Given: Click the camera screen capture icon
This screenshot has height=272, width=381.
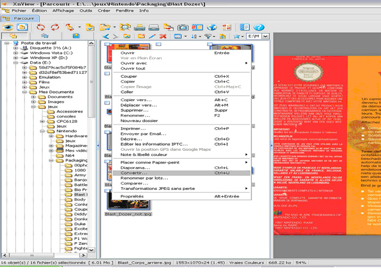Looking at the screenshot, I should [x=183, y=27].
